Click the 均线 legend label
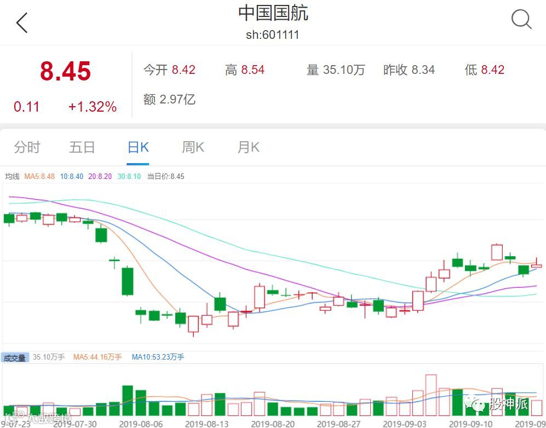 click(12, 176)
